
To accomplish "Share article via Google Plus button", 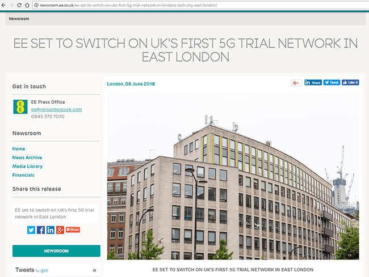I will pos(296,83).
